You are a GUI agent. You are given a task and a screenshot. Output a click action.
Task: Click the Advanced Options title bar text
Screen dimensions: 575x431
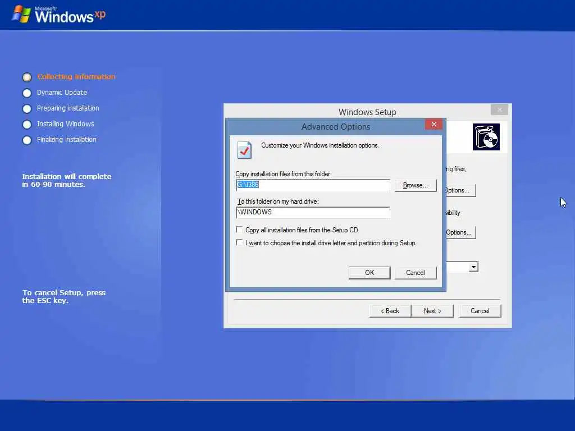(x=336, y=127)
